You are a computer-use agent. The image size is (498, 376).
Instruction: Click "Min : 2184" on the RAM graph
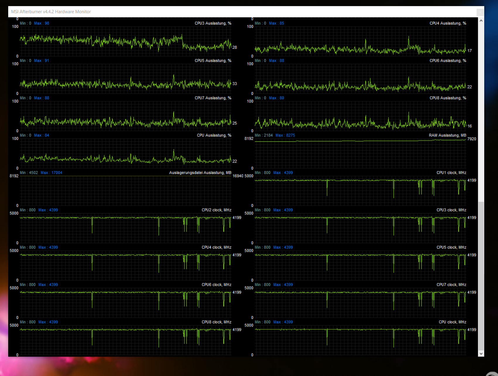tap(264, 135)
